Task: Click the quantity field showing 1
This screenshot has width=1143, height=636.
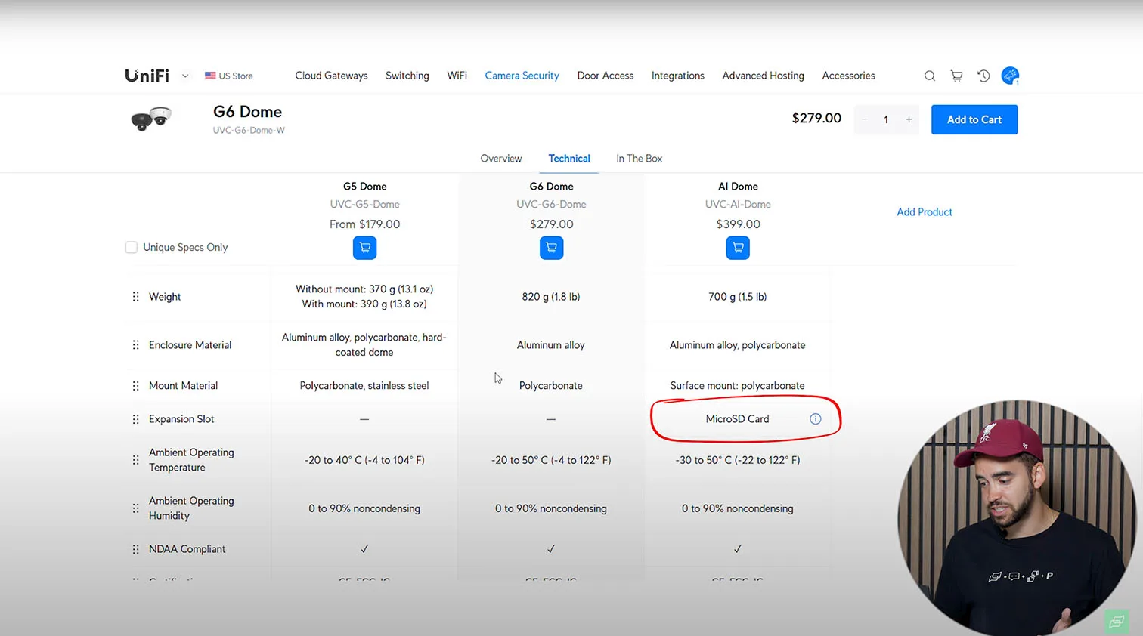Action: pyautogui.click(x=886, y=119)
